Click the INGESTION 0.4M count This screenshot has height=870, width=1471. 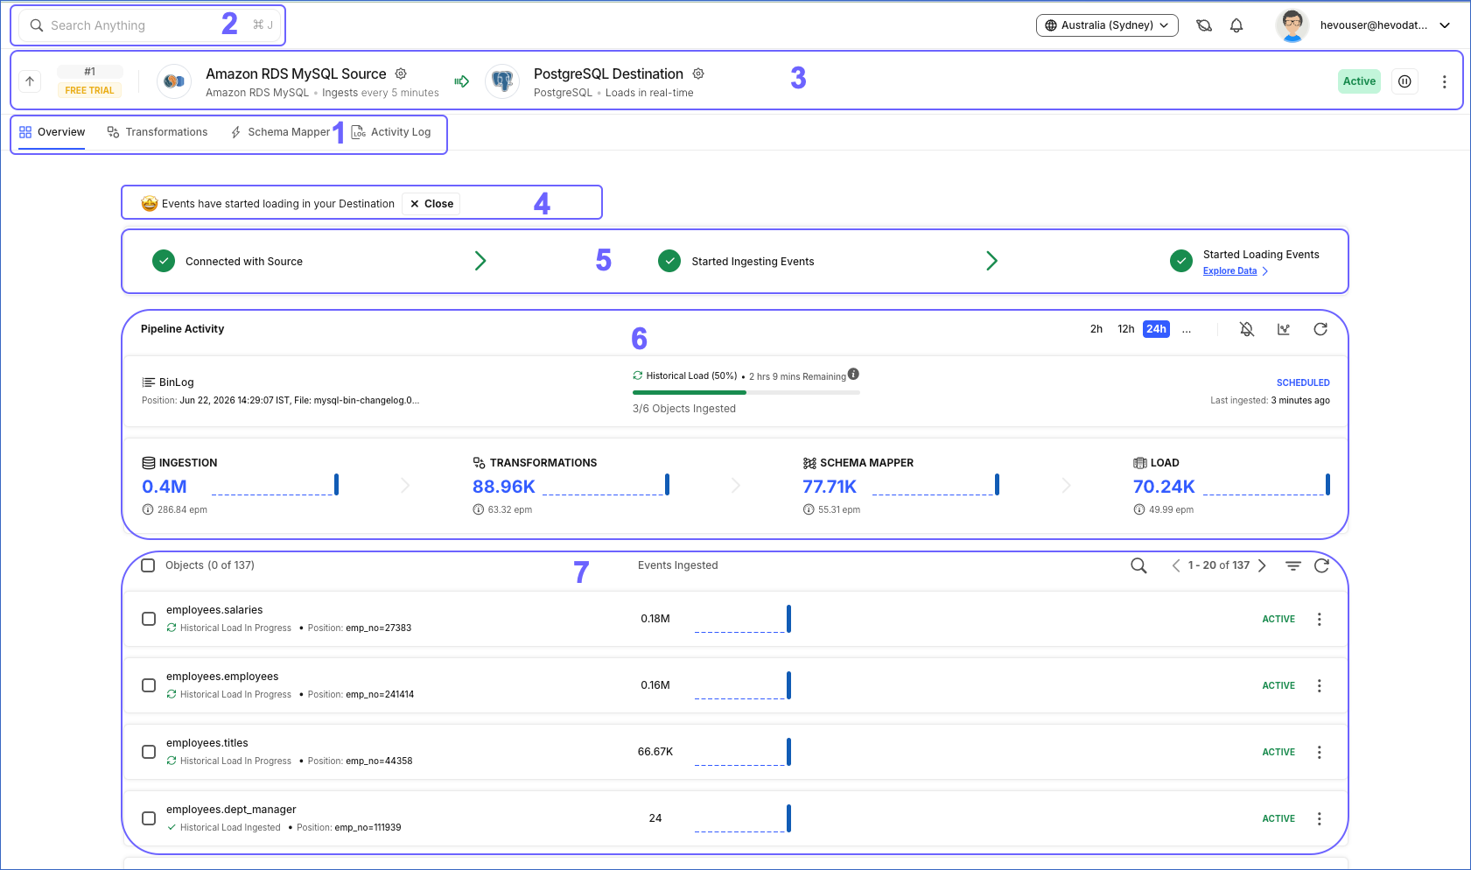point(165,487)
